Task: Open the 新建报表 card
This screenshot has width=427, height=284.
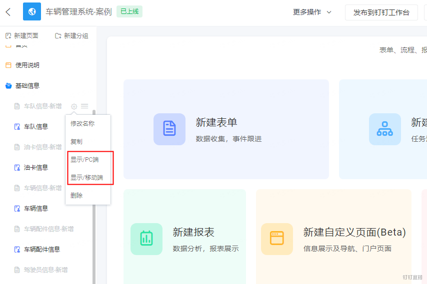Action: (x=184, y=237)
